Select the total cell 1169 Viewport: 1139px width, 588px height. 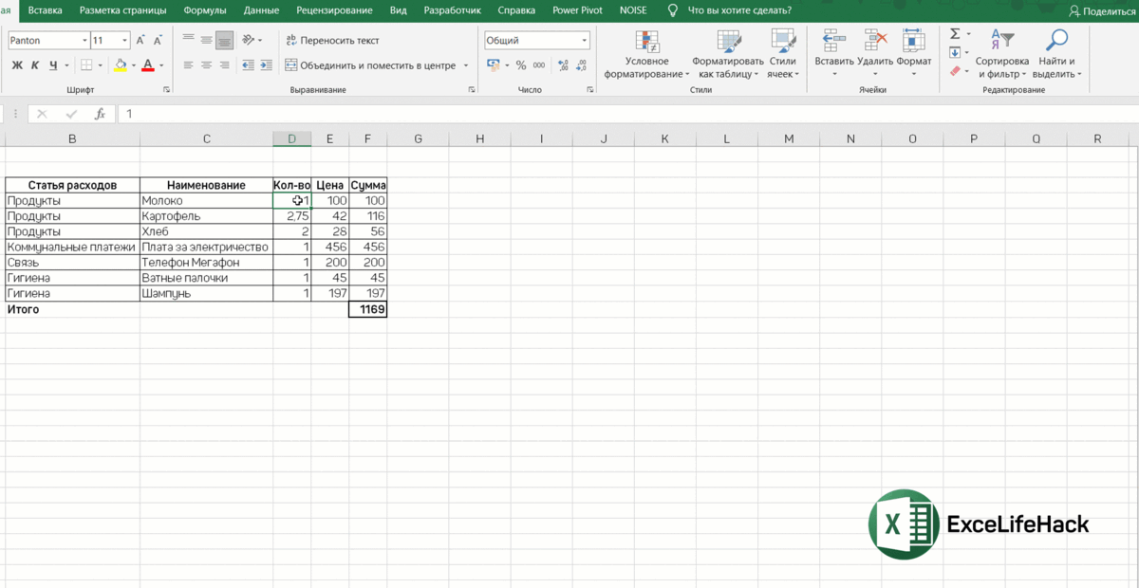367,309
